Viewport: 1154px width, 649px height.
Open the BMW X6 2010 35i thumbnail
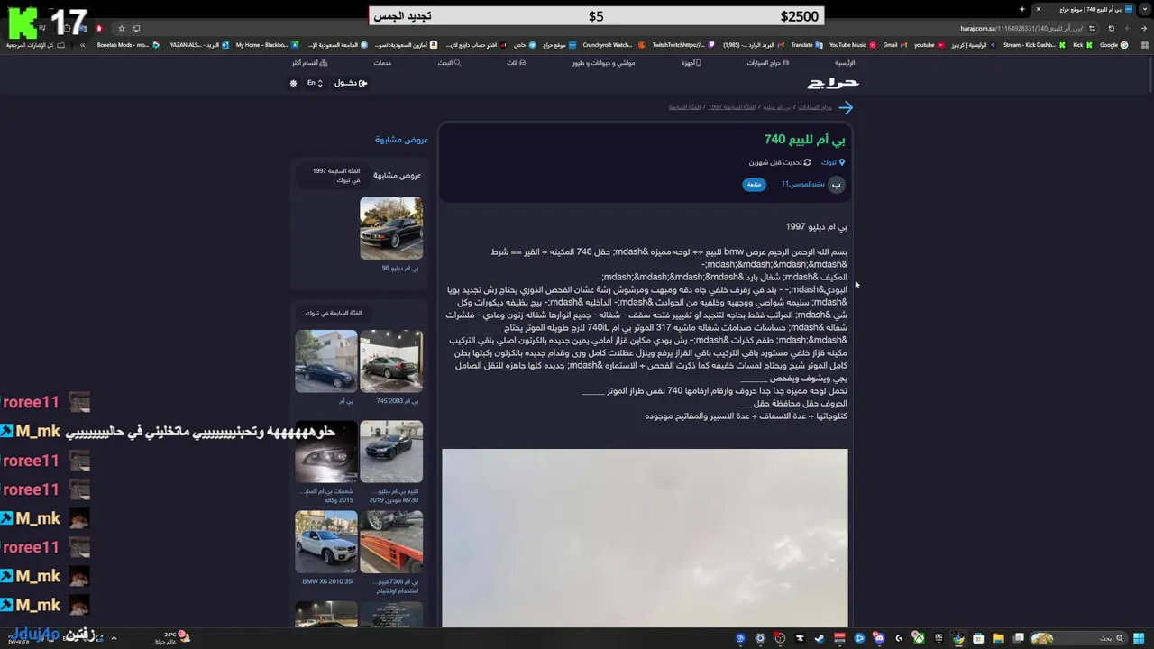326,542
